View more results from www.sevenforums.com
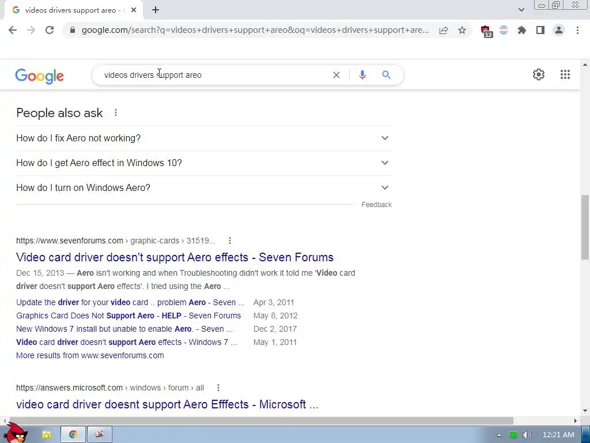 coord(90,355)
